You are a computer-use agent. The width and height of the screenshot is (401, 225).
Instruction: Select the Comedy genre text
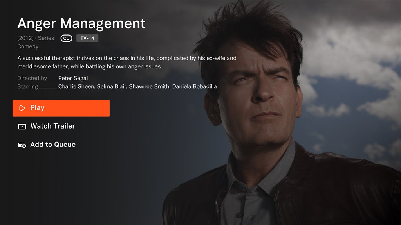(x=28, y=46)
